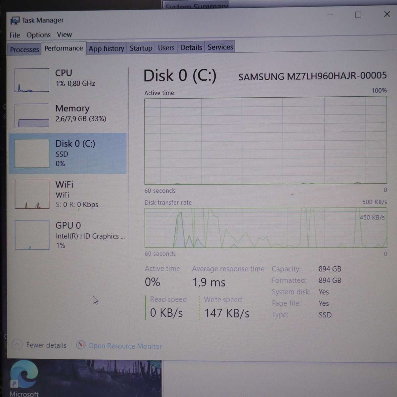
Task: Select the WiFi graph thumbnail
Action: [31, 194]
